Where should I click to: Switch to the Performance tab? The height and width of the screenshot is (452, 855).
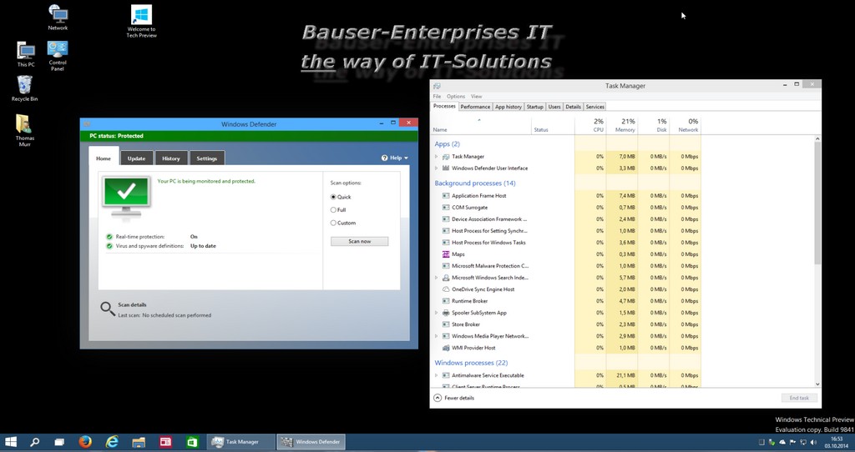pos(475,107)
